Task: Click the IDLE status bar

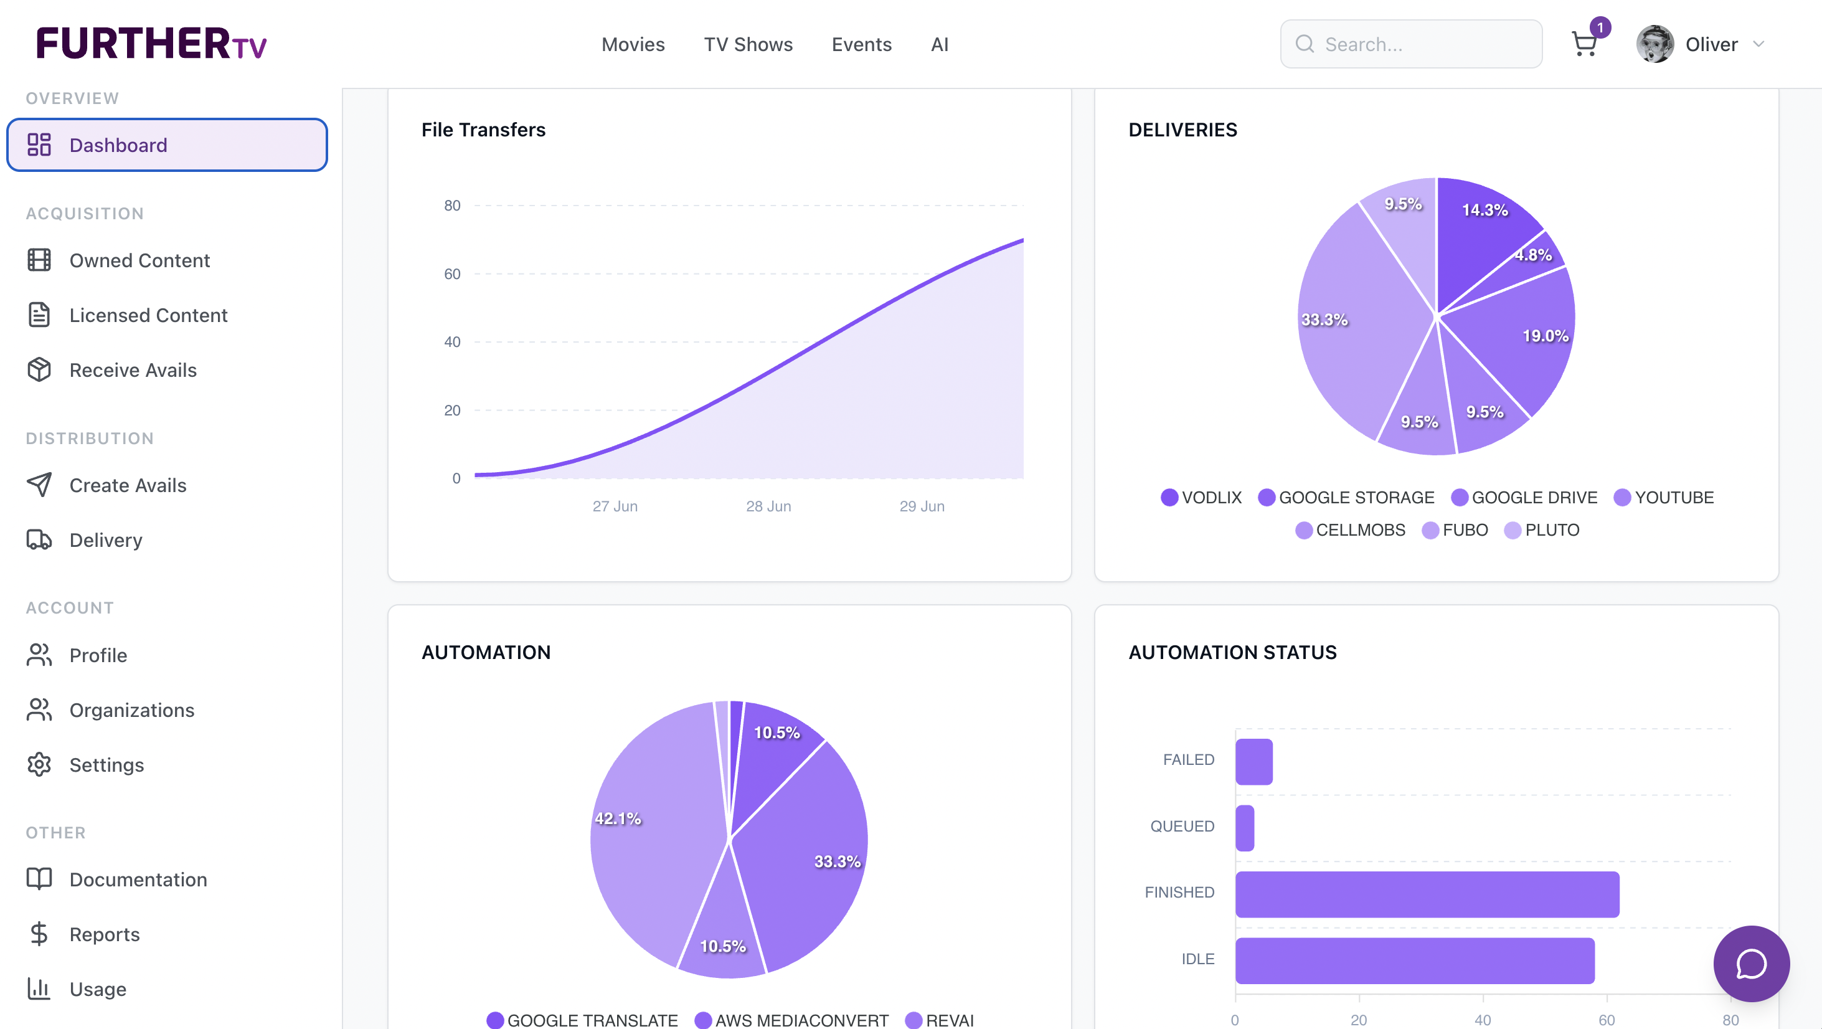Action: point(1415,960)
